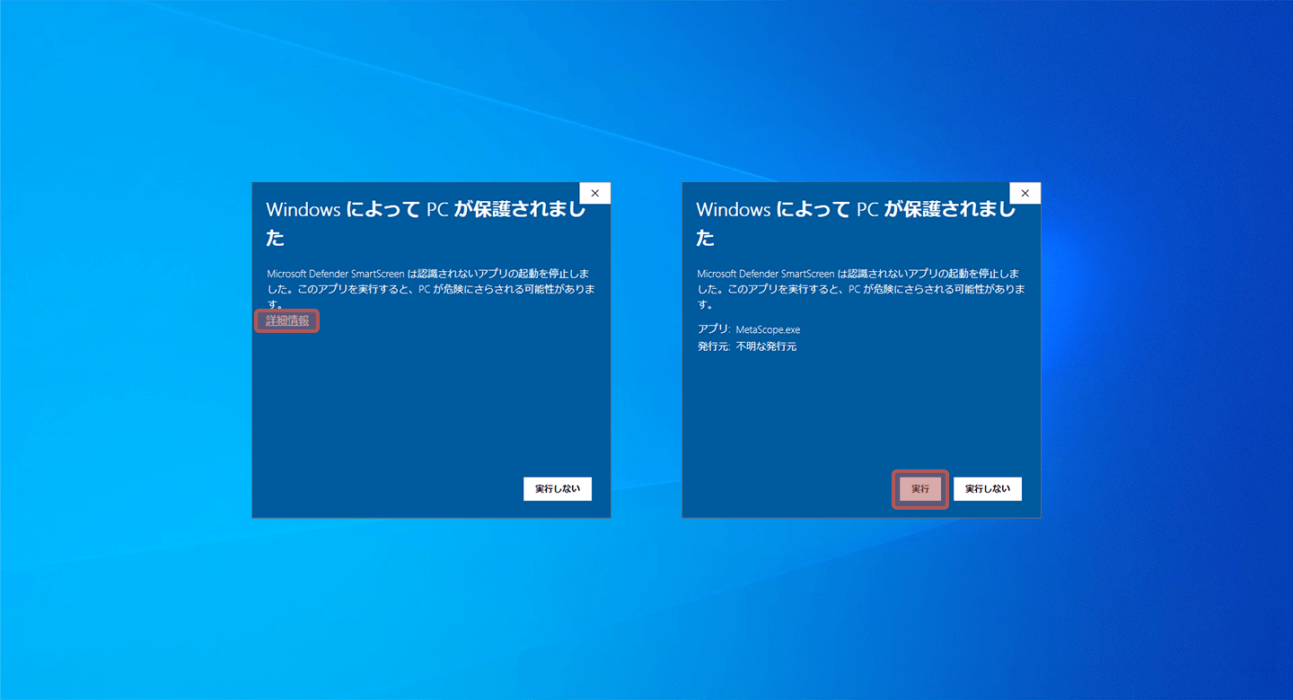Click "Microsoft Defender SmartScreen" text in 詳細情報 dialog
1293x700 pixels.
pos(335,274)
